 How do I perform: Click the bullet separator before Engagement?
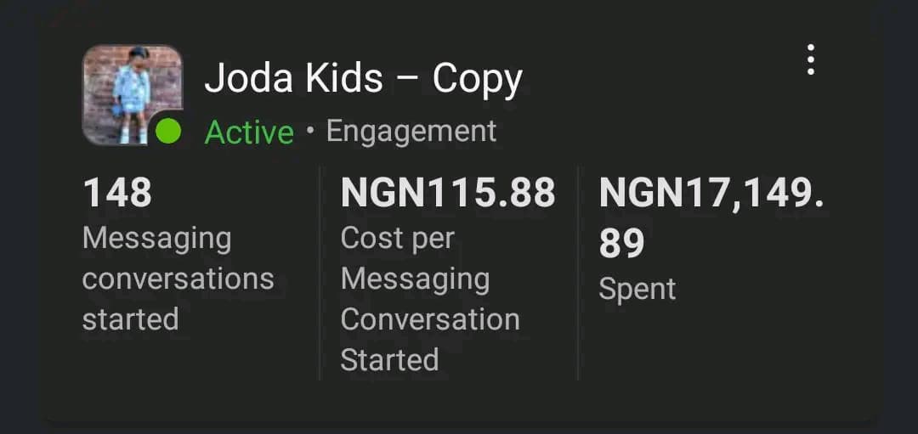[x=309, y=131]
